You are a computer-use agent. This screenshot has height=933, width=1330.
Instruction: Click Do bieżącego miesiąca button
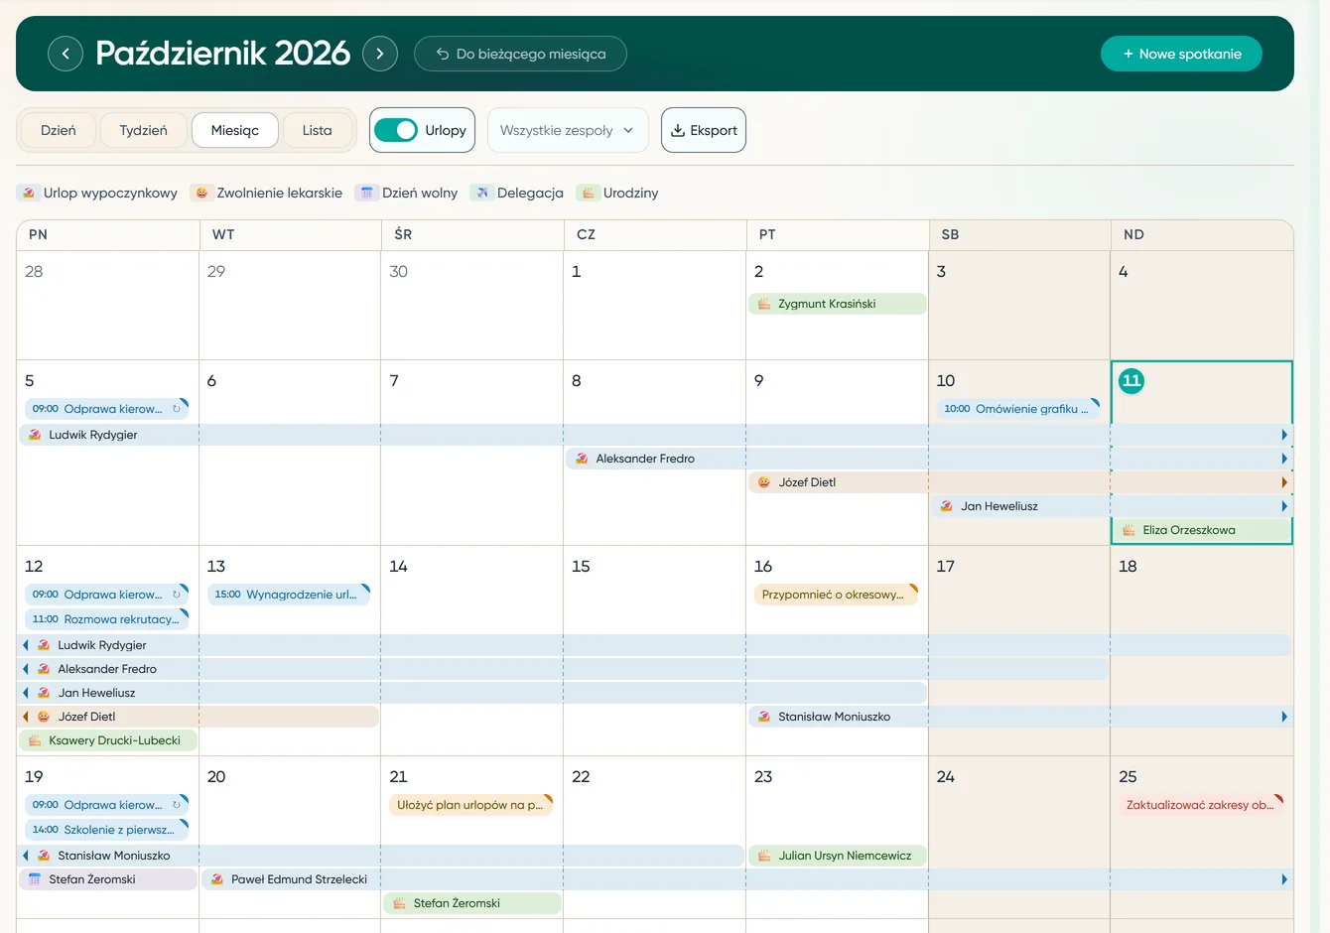pos(520,54)
